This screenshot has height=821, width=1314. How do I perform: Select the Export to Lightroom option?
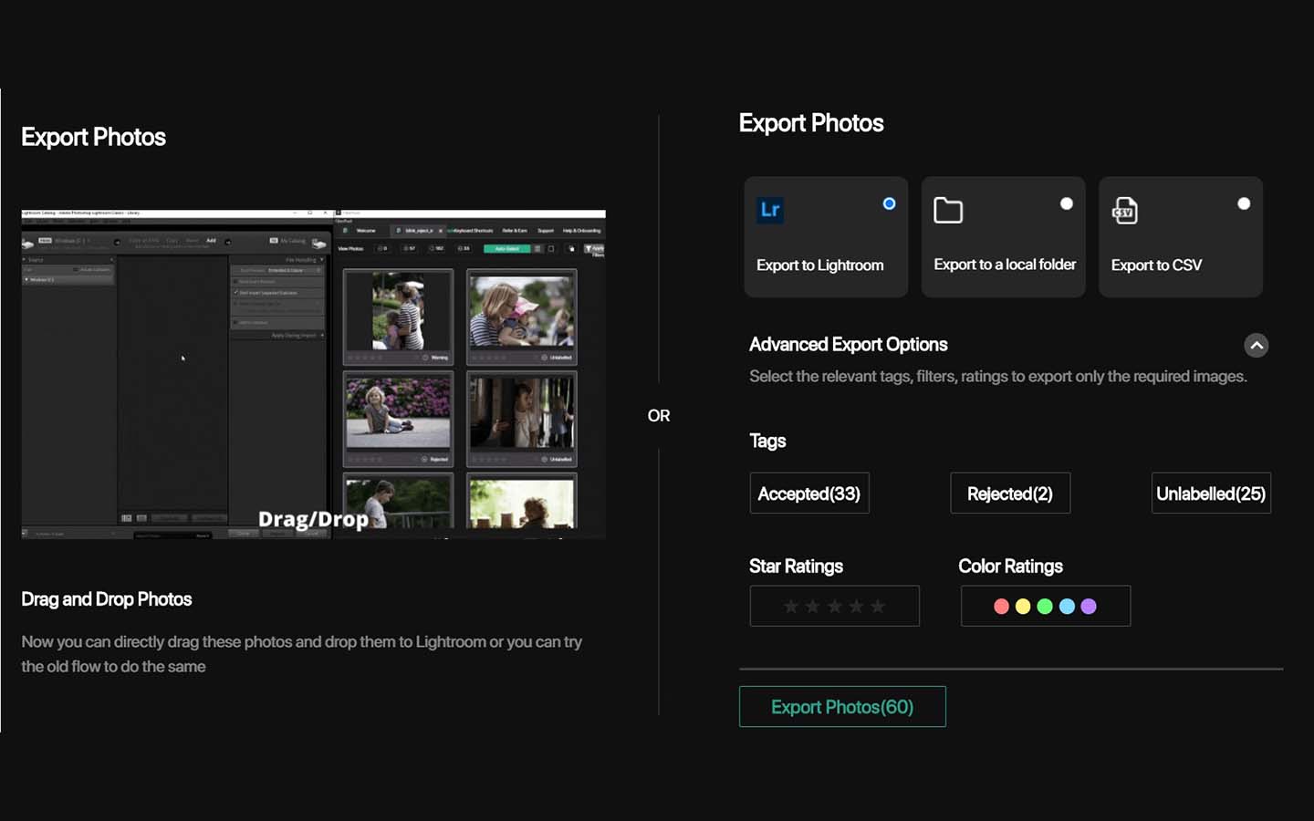point(824,236)
